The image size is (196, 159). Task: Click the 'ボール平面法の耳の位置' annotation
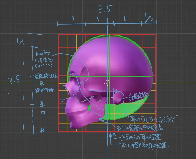[145, 146]
